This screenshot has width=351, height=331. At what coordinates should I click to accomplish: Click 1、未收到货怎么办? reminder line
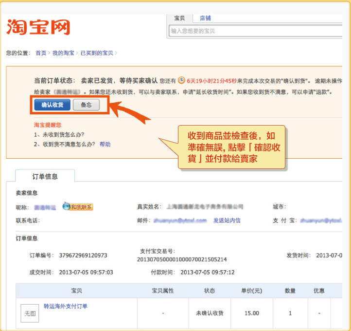coord(59,134)
